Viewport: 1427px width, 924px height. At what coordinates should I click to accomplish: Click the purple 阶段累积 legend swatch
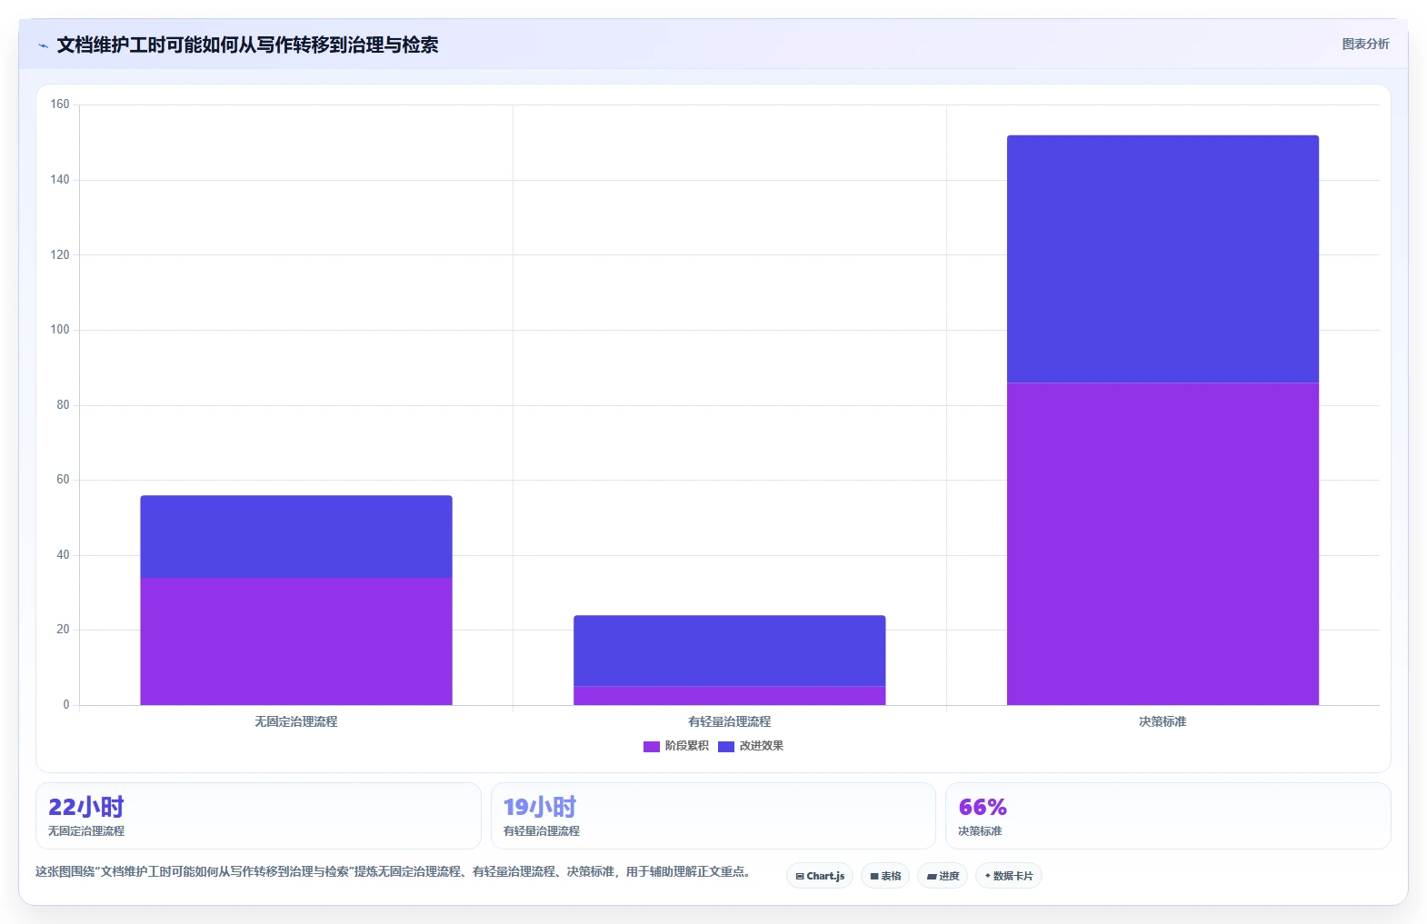[652, 747]
